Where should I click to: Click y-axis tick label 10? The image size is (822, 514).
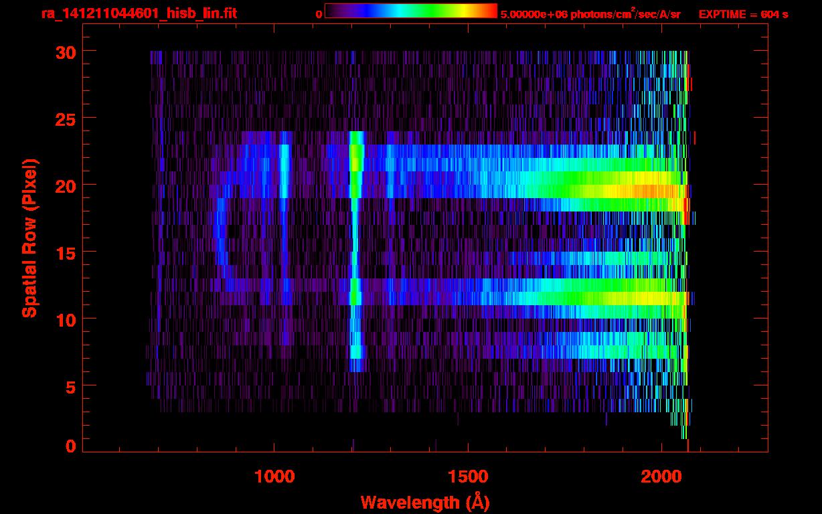65,319
